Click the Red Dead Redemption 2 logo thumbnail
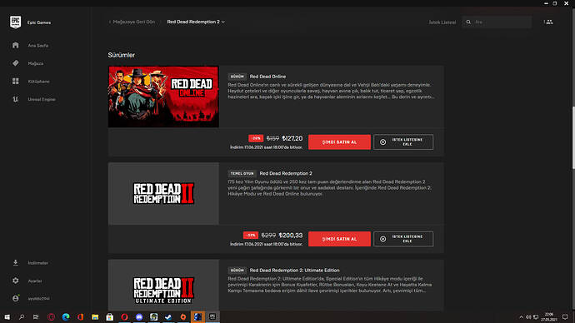The height and width of the screenshot is (323, 575). [x=163, y=193]
